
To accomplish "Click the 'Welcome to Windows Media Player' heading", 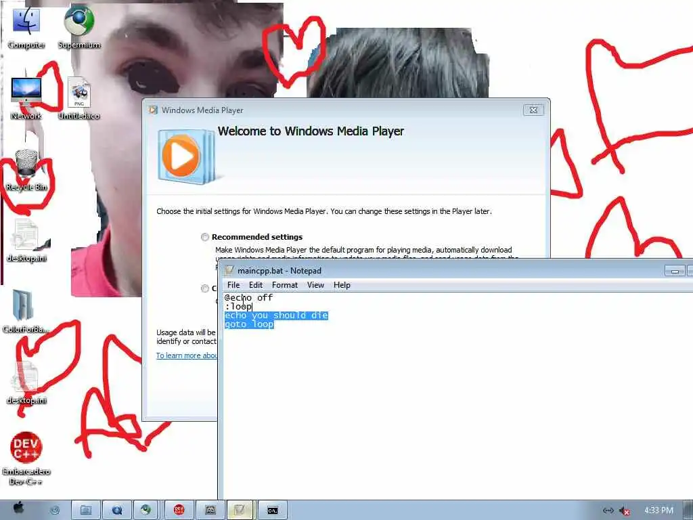I will tap(311, 131).
